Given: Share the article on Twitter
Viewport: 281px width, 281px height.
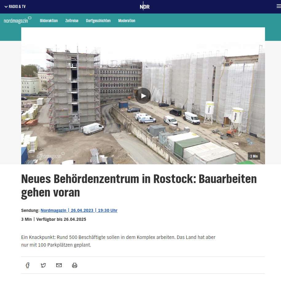Looking at the screenshot, I should (x=43, y=265).
